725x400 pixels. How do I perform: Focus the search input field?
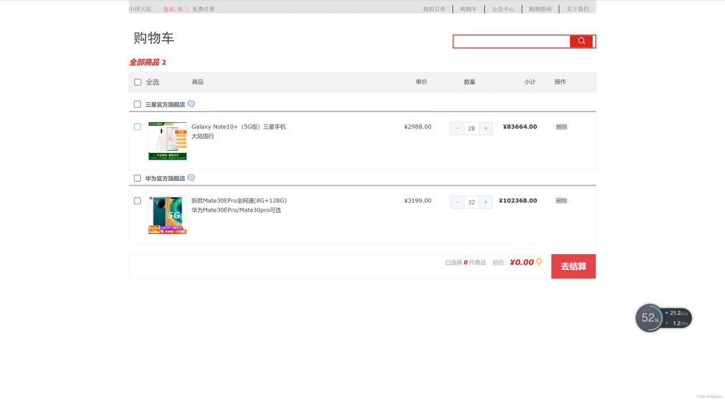pos(511,41)
